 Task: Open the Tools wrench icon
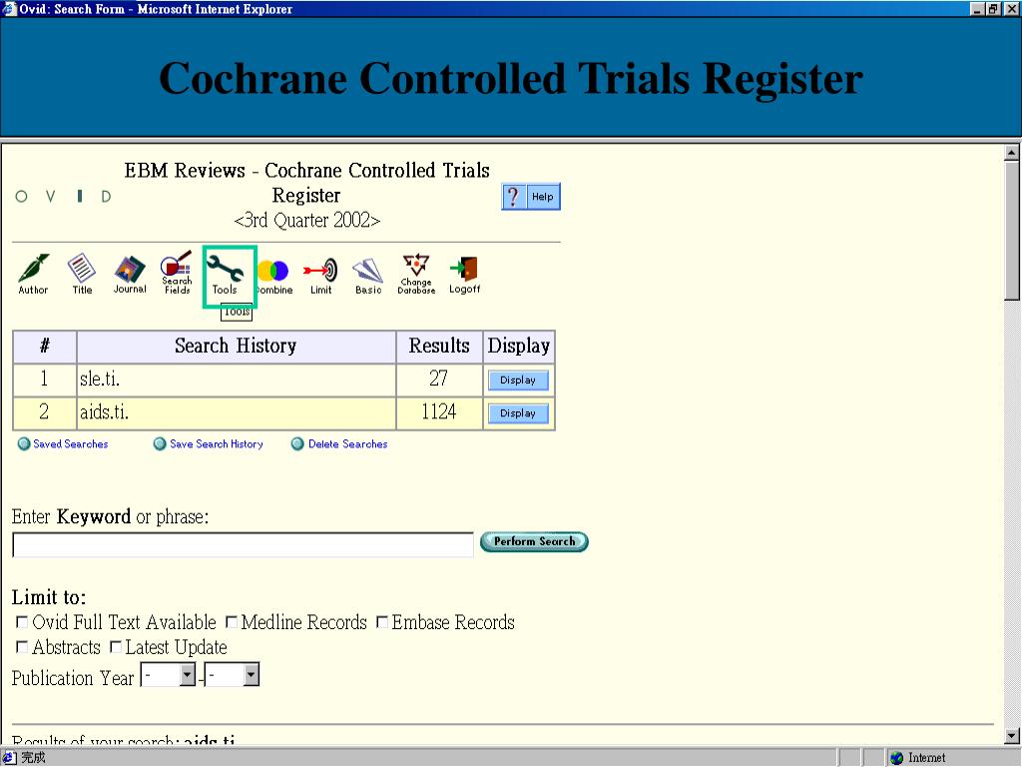[225, 275]
